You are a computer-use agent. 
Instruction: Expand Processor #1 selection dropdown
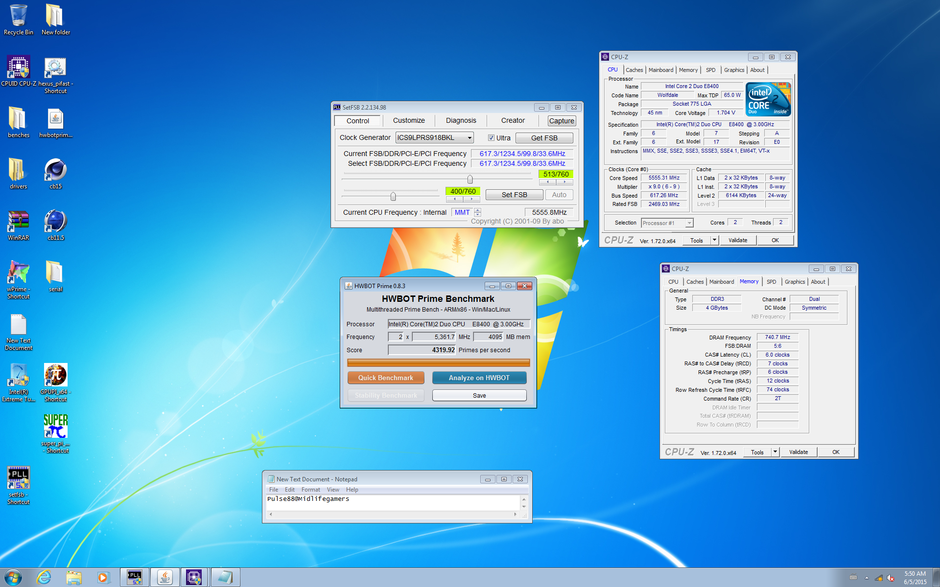tap(689, 223)
